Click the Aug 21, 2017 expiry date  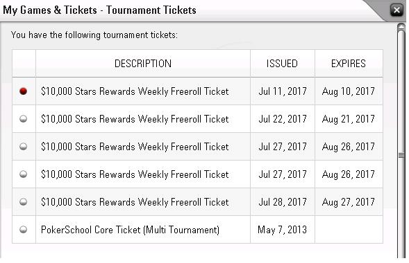coord(349,119)
